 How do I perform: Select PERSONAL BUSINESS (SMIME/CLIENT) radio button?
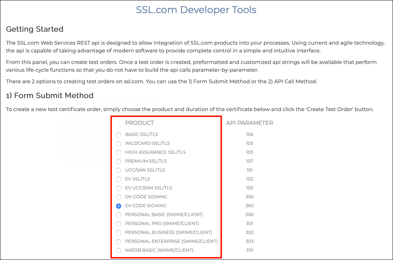pos(119,233)
